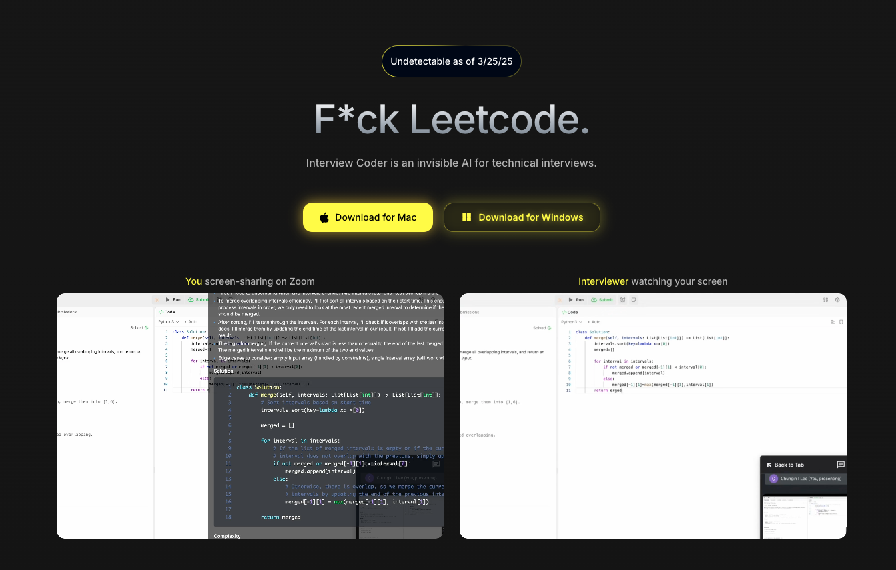Click the bookmark icon near the code panel
Screen dimensions: 896x570
[841, 321]
